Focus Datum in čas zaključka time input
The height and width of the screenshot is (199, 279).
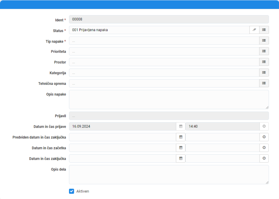click(x=223, y=158)
